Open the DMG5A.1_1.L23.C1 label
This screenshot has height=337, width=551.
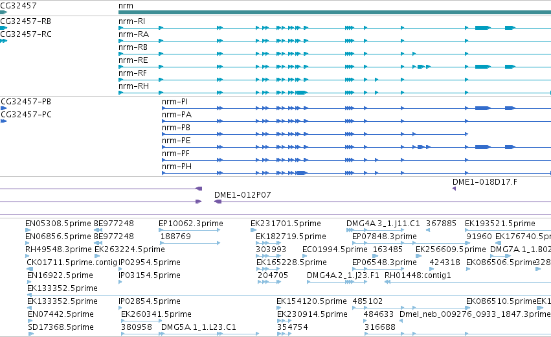tap(199, 327)
